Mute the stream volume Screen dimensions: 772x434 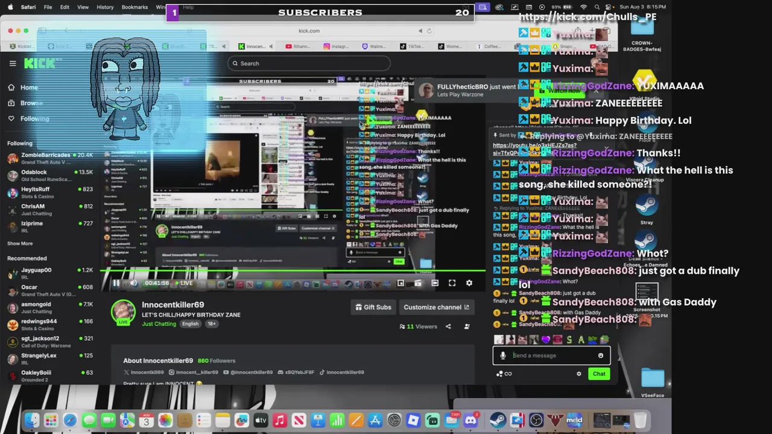[x=133, y=283]
